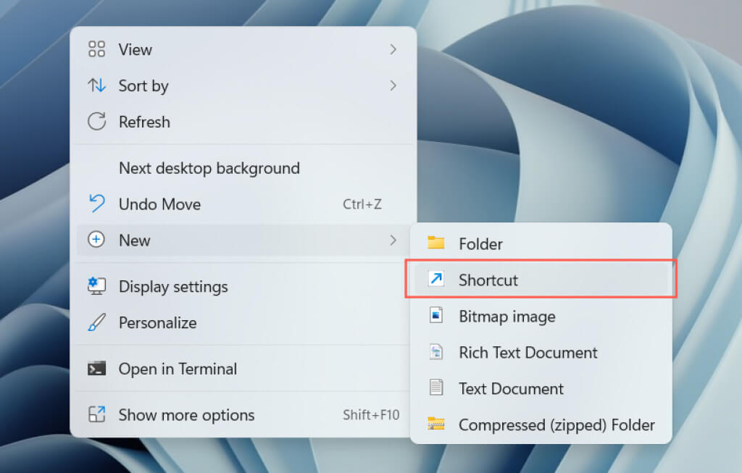Click the Terminal icon in context menu
This screenshot has height=473, width=742.
coord(96,369)
